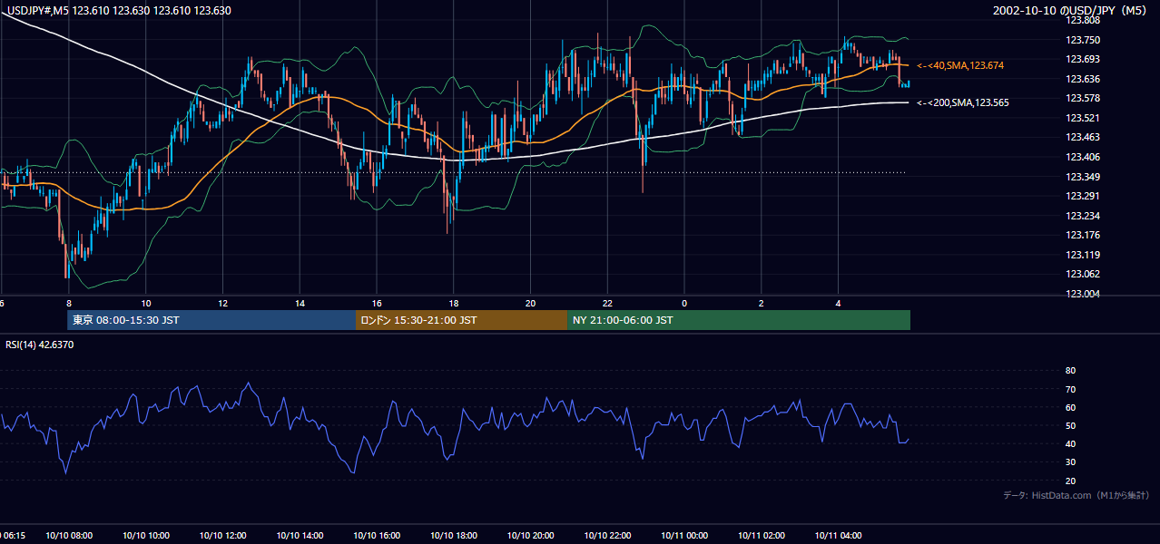
Task: Select the NY 21:00-06:00 JST session bar
Action: 739,320
